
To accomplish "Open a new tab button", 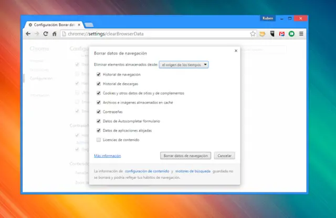I will point(89,25).
